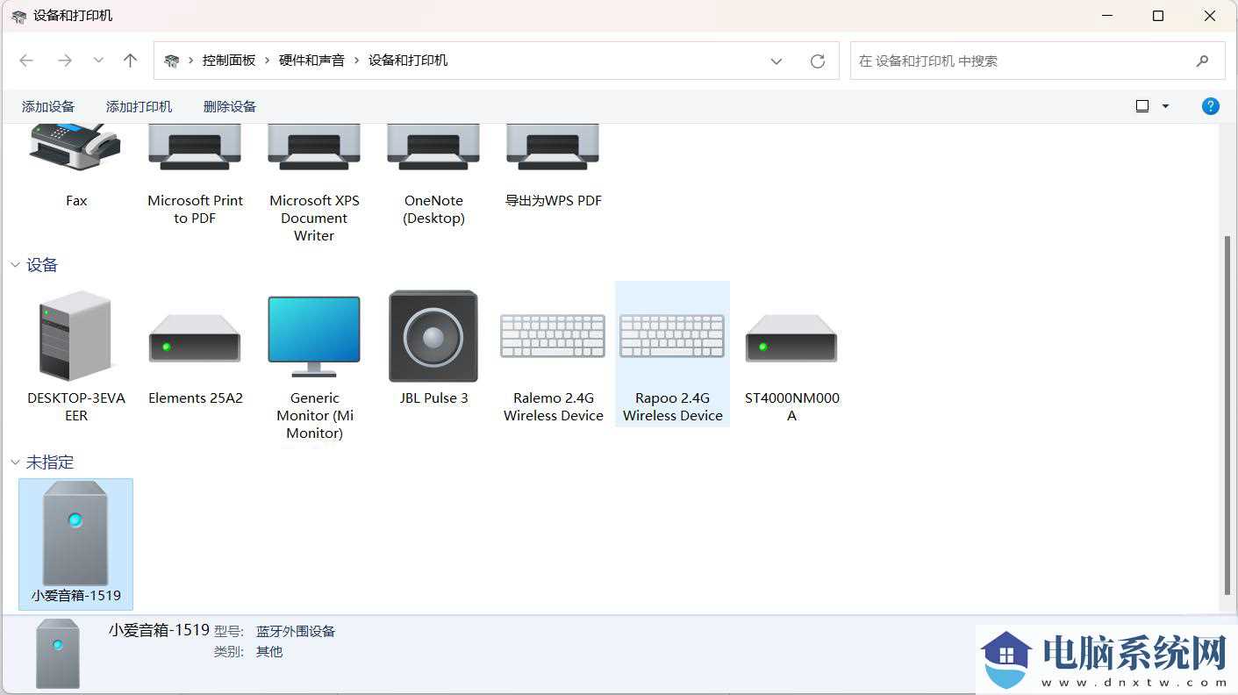
Task: Click the window title bar devices icon
Action: pyautogui.click(x=18, y=16)
